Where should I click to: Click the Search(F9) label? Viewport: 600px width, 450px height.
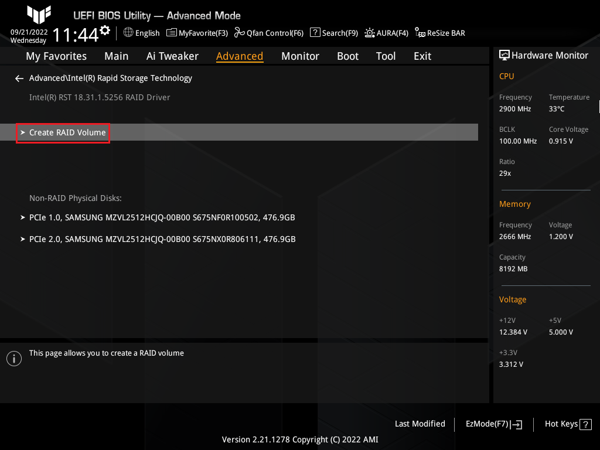point(340,33)
